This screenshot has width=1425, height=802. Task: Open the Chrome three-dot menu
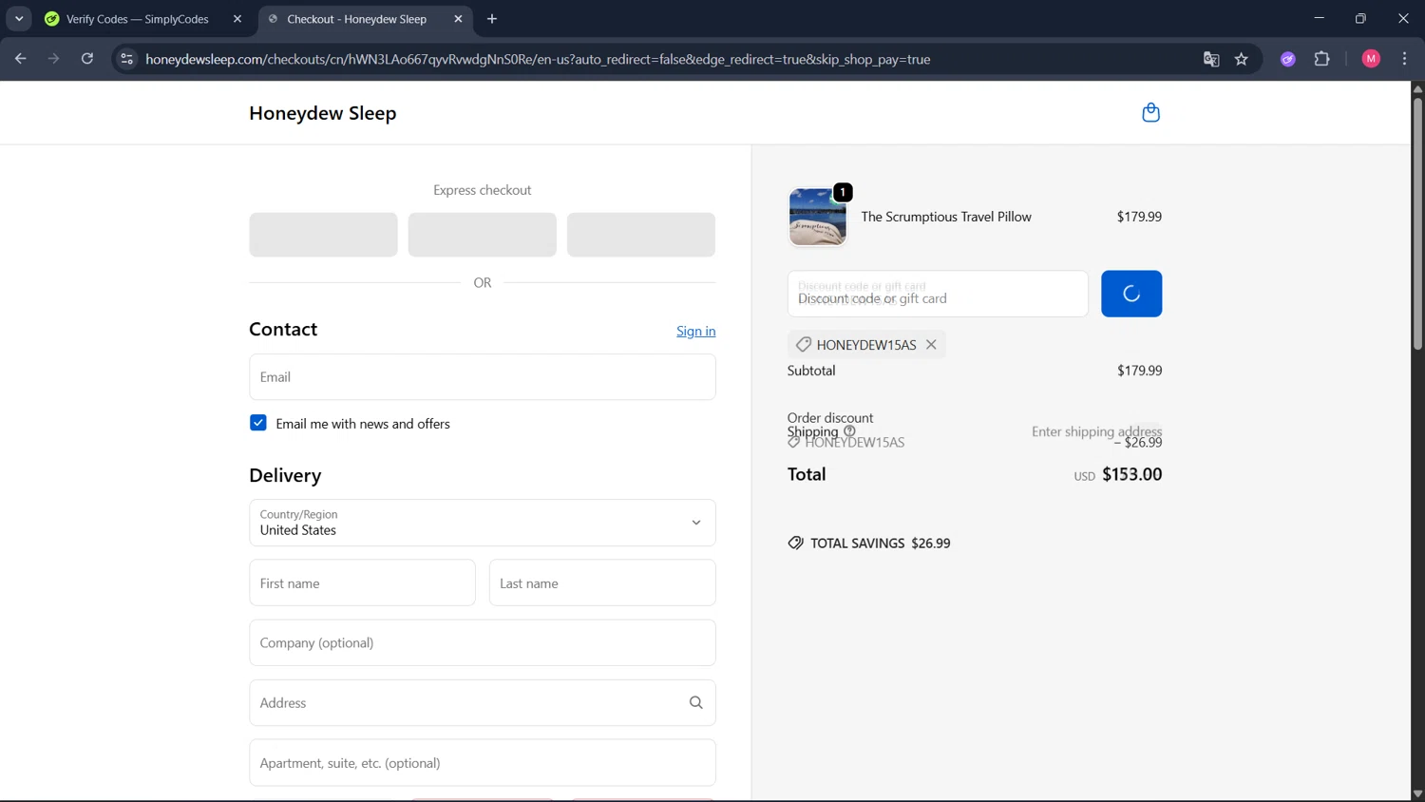(1404, 59)
